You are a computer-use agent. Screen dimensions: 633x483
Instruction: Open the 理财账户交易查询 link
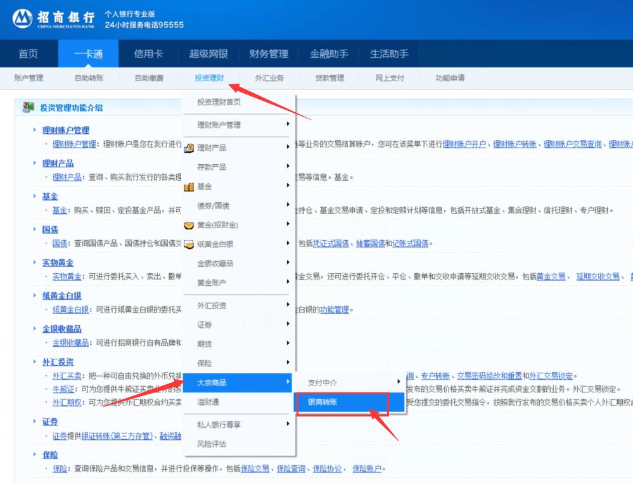572,144
